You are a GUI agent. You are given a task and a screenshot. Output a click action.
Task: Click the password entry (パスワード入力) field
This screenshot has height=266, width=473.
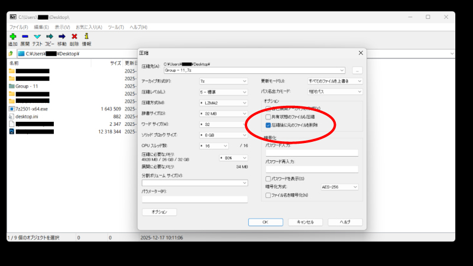point(312,153)
